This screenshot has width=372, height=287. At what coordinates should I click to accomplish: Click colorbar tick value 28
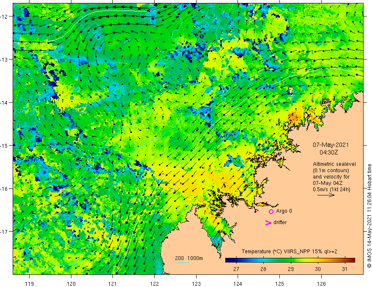click(x=263, y=269)
